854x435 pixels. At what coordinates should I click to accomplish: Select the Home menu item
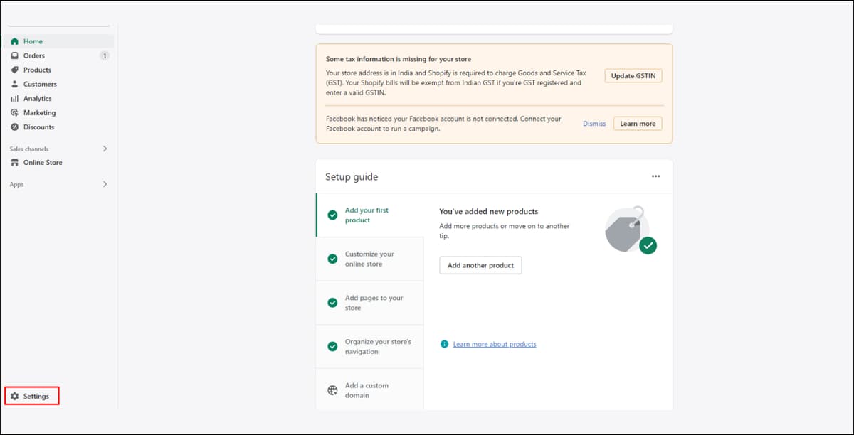point(58,41)
